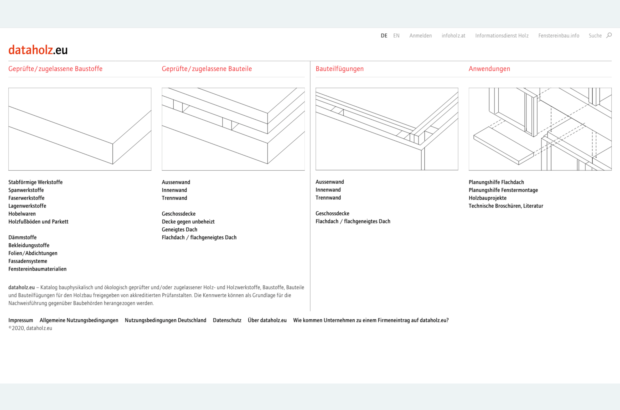Screen dimensions: 620x410
Task: Click the Bauteile layered component illustration
Action: tap(233, 129)
